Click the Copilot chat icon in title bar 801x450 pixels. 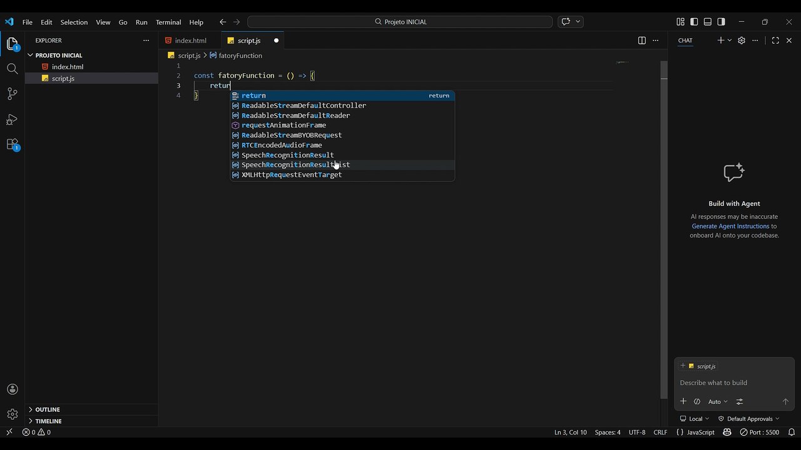point(566,22)
